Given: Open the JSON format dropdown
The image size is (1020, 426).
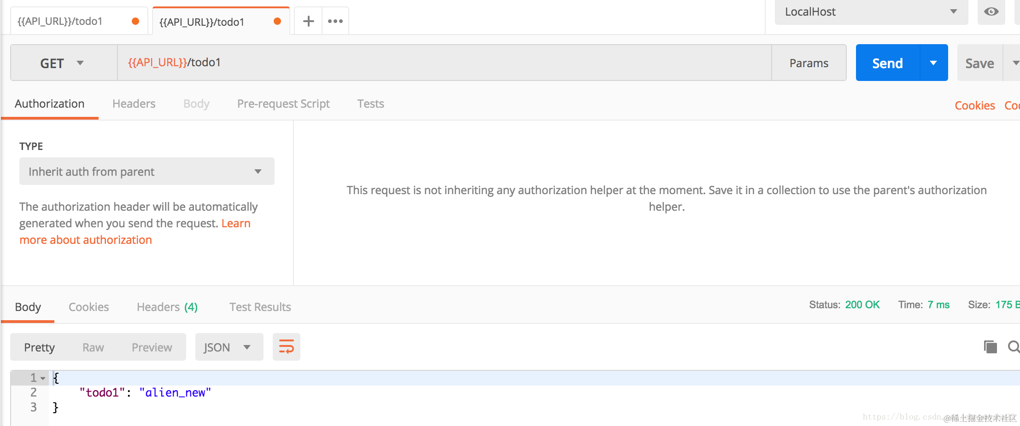Looking at the screenshot, I should pyautogui.click(x=229, y=347).
